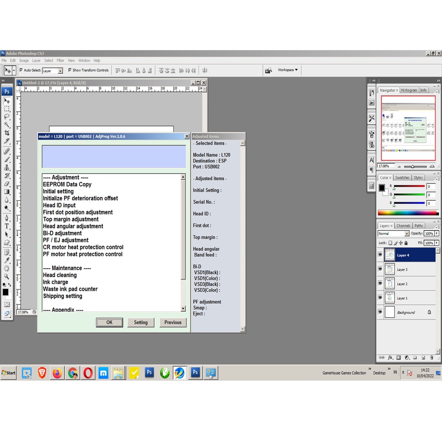Hide Layer 3 with eye icon
Viewport: 442px width, 442px height.
click(x=380, y=269)
